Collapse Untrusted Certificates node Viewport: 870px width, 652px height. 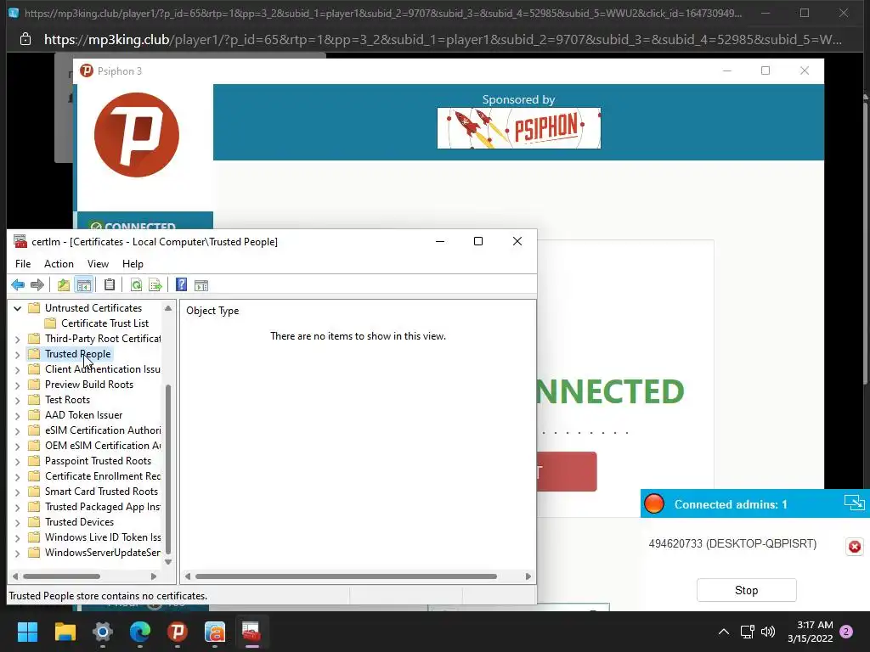click(x=17, y=308)
